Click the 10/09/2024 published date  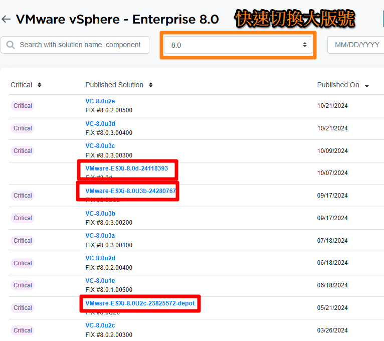point(332,150)
